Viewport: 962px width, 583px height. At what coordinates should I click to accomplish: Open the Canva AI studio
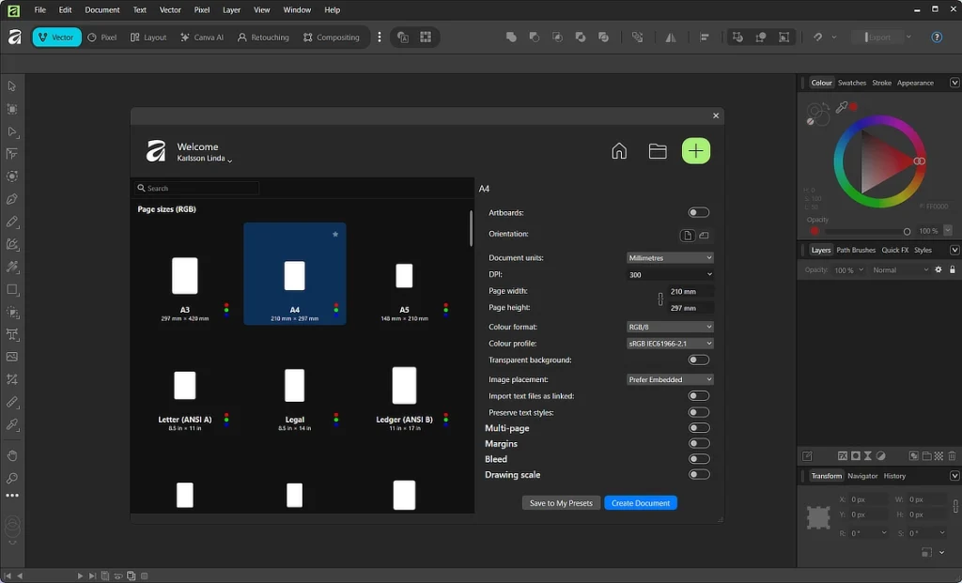(x=202, y=38)
